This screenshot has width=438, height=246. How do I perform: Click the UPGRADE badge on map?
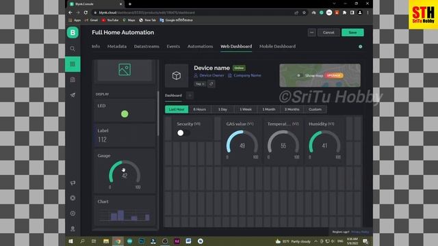tap(334, 76)
